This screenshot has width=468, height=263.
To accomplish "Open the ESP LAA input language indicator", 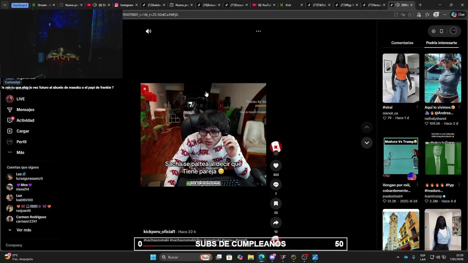I will (423, 257).
